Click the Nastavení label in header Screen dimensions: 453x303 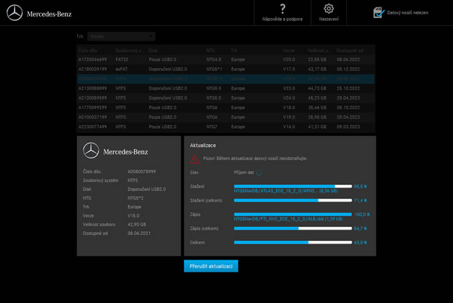click(x=329, y=19)
